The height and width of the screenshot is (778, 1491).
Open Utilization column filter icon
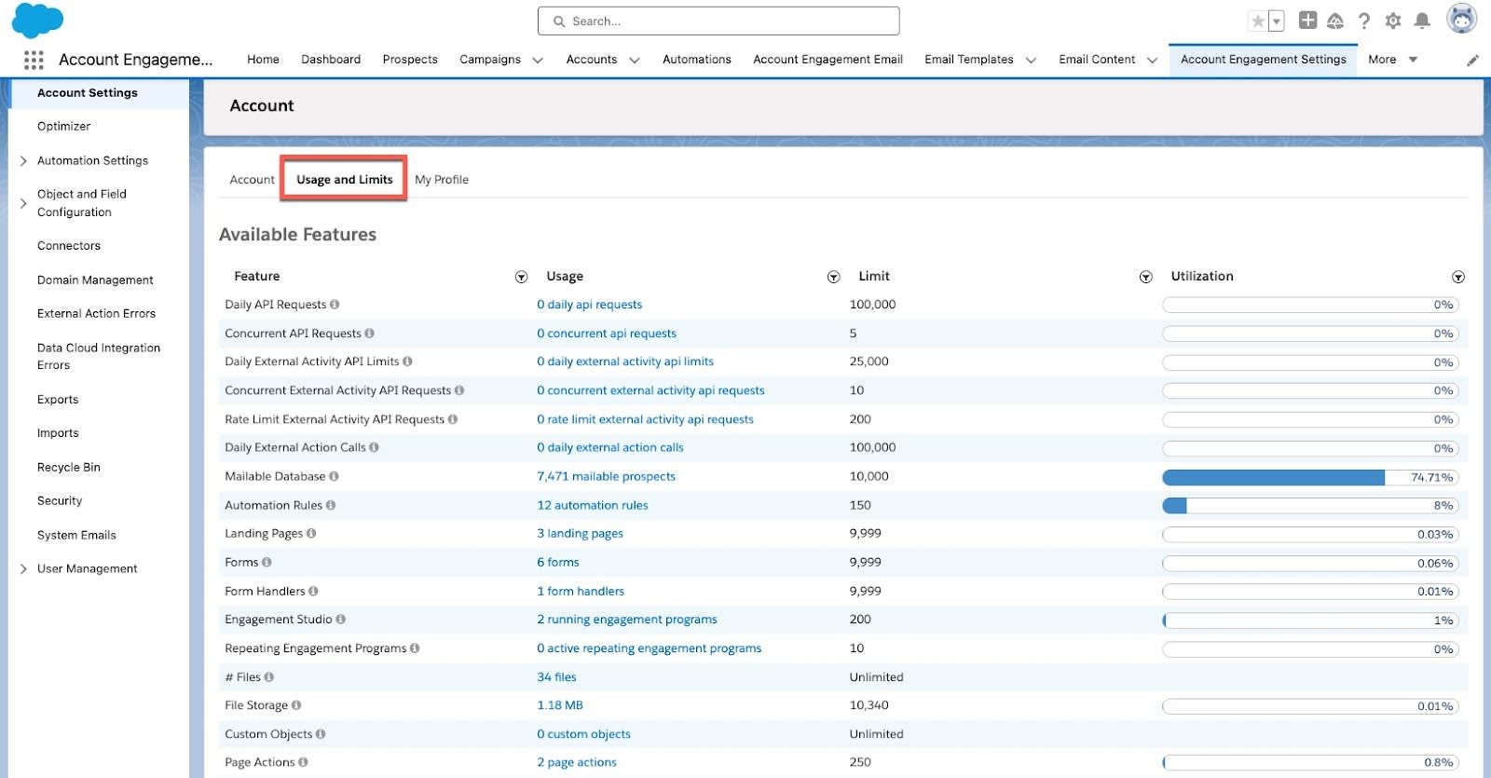pos(1458,277)
